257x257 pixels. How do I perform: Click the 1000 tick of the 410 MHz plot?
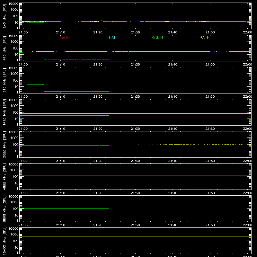(x=14, y=41)
